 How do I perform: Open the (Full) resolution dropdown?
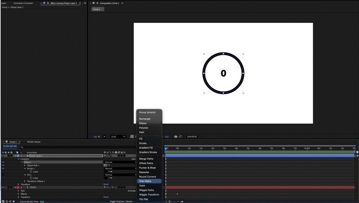[118, 137]
